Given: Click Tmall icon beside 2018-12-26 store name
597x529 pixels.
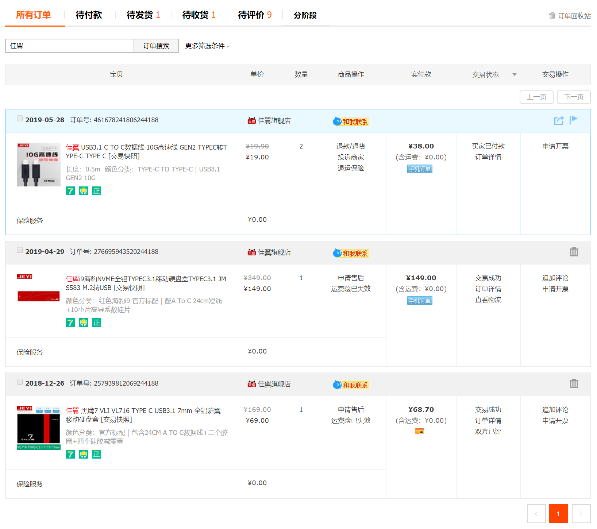Looking at the screenshot, I should click(252, 384).
